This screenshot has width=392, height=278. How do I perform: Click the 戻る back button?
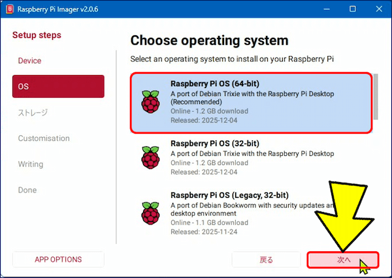point(267,260)
